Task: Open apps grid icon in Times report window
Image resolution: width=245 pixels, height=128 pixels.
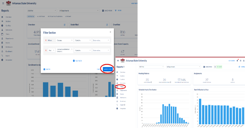Action: click(x=241, y=61)
